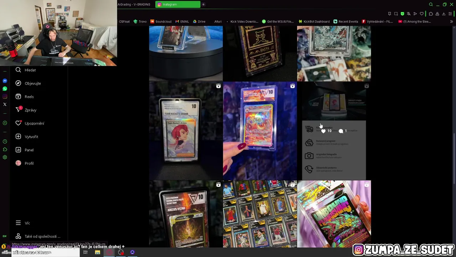This screenshot has height=257, width=456.
Task: Take a snapshot with the capture icon
Action: 396,14
